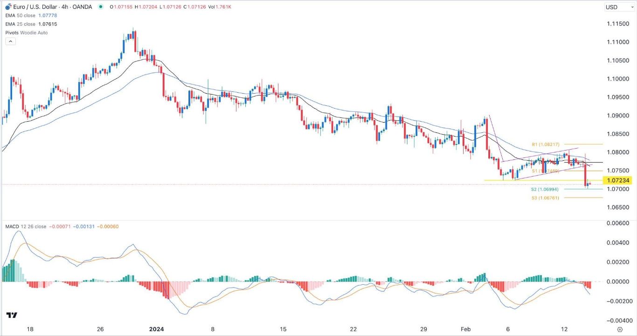Select the Pivots Woodie Auto indicator legend
Screen dimensions: 637x336
coord(26,33)
